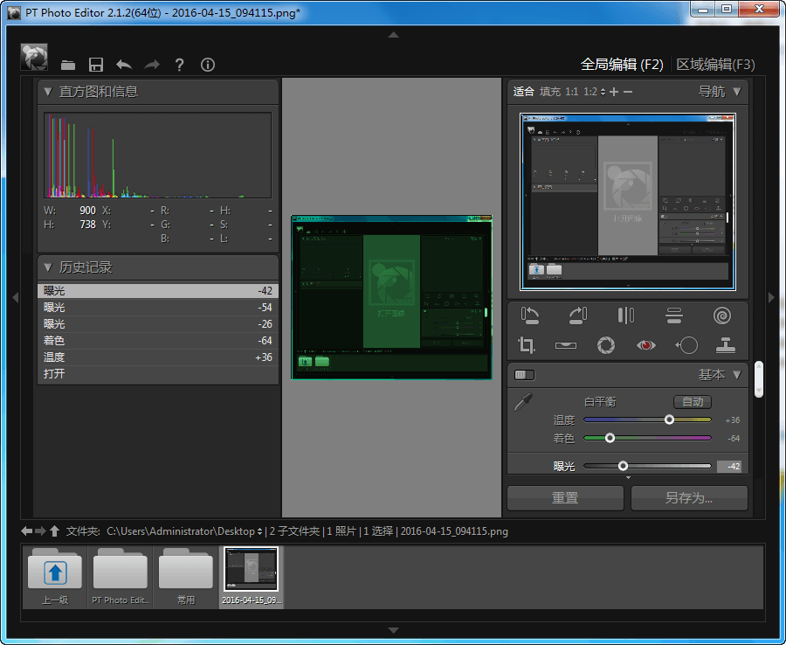This screenshot has width=786, height=645.
Task: Switch to 区域编辑(F3) mode
Action: click(x=715, y=65)
